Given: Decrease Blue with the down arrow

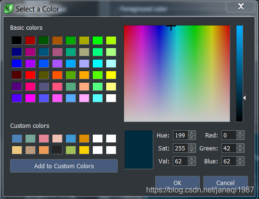Looking at the screenshot, I should [x=240, y=163].
